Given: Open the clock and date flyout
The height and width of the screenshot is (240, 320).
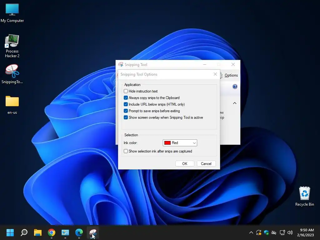Looking at the screenshot, I should [x=306, y=232].
